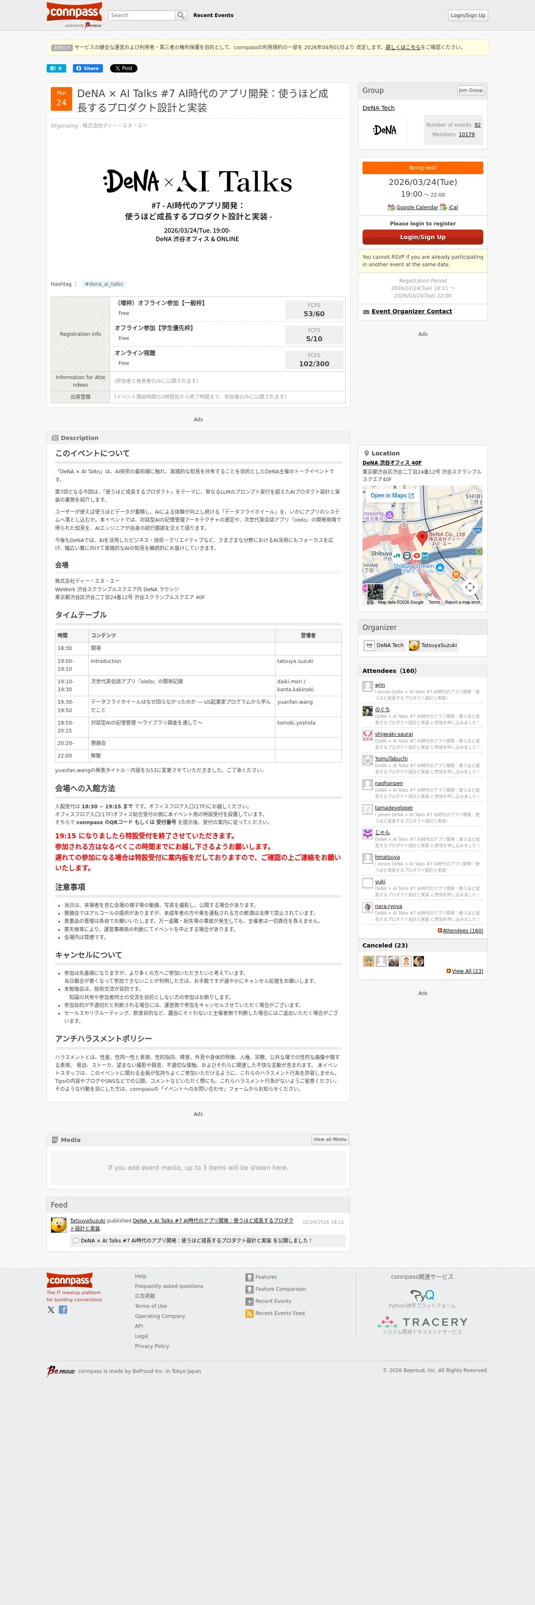Viewport: 535px width, 1605px height.
Task: Click into the Search input field
Action: coord(142,15)
